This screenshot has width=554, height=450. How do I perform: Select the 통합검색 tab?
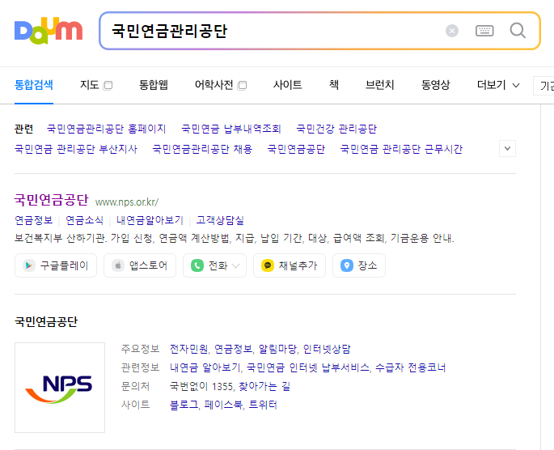coord(34,85)
